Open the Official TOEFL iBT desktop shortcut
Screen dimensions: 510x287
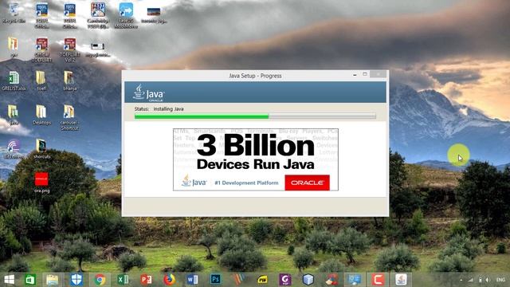(x=42, y=49)
